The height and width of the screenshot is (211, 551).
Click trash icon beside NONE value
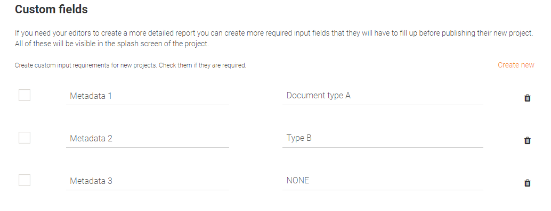pos(527,183)
